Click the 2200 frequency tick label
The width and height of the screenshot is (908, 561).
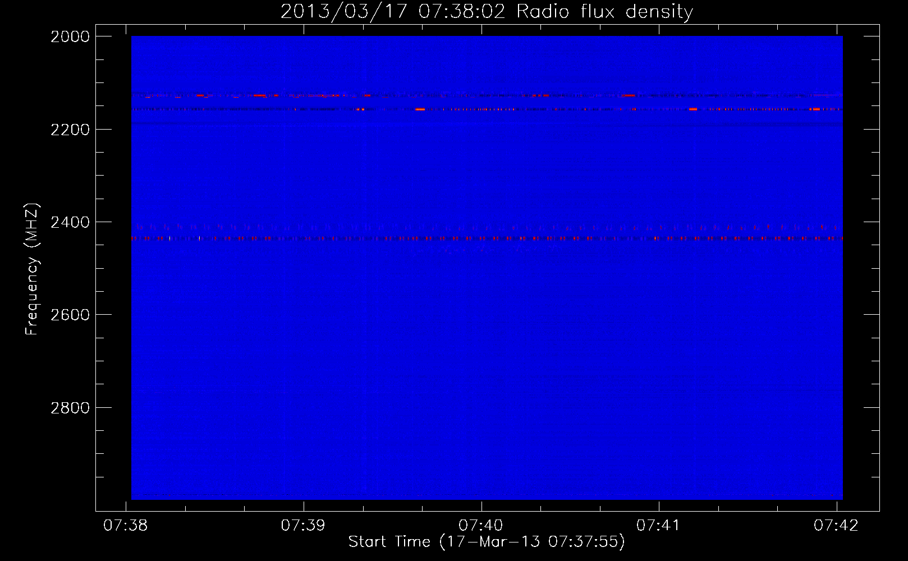pyautogui.click(x=70, y=130)
